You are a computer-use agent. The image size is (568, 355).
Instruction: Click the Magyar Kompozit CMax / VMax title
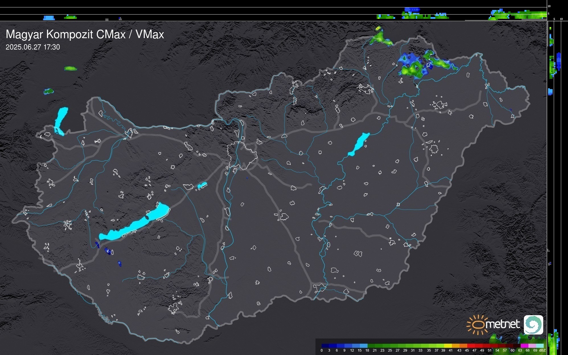[x=85, y=34]
